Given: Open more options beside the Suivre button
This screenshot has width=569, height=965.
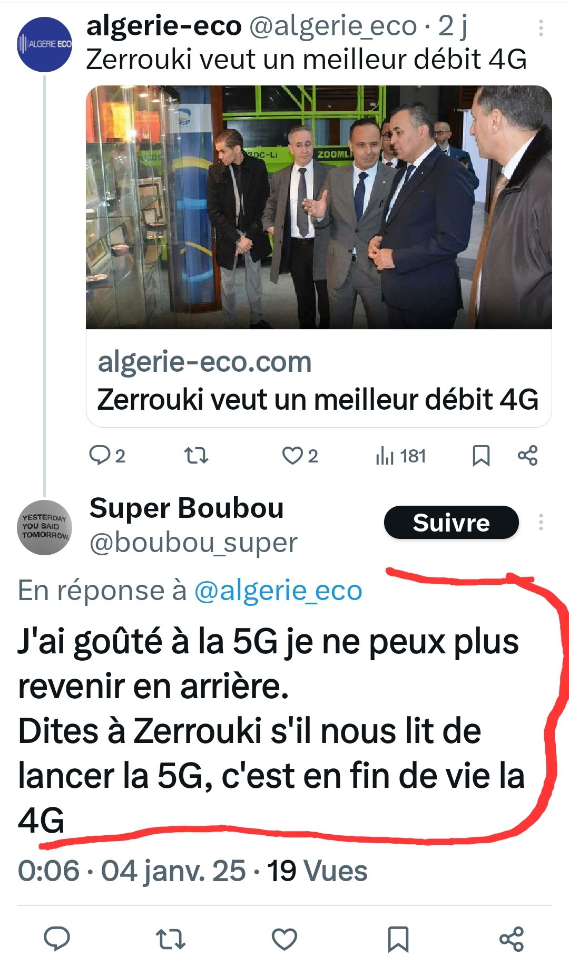Looking at the screenshot, I should (541, 522).
